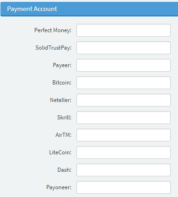The image size is (178, 197).
Task: Focus the SolidTrustPay text box
Action: (124, 48)
